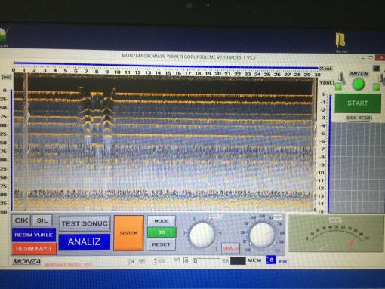Run ANALIZ on the radar scan
Viewport: 385px width, 289px height.
tap(85, 242)
